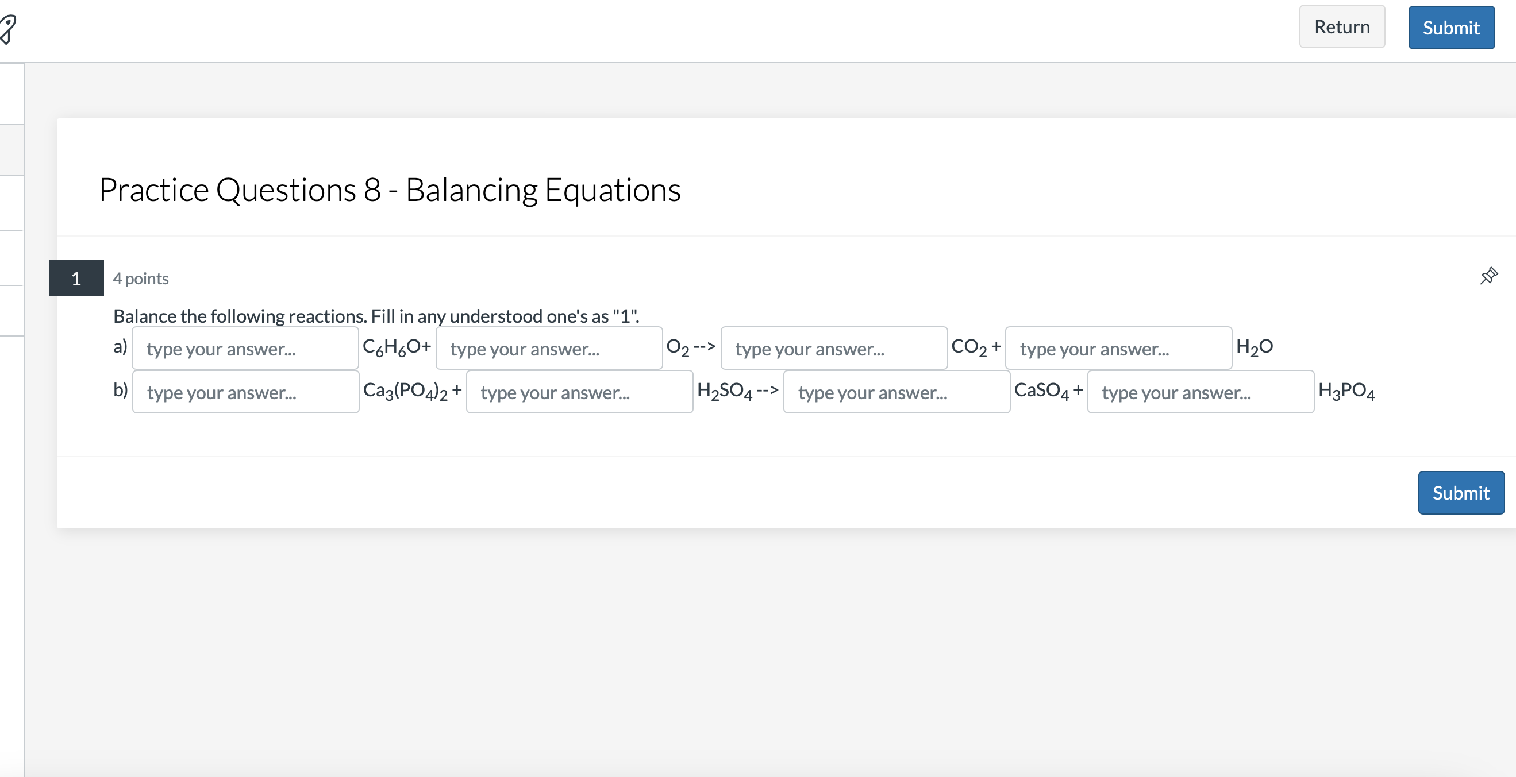Viewport: 1516px width, 777px height.
Task: Click the coefficient field before H2SO4
Action: point(579,392)
